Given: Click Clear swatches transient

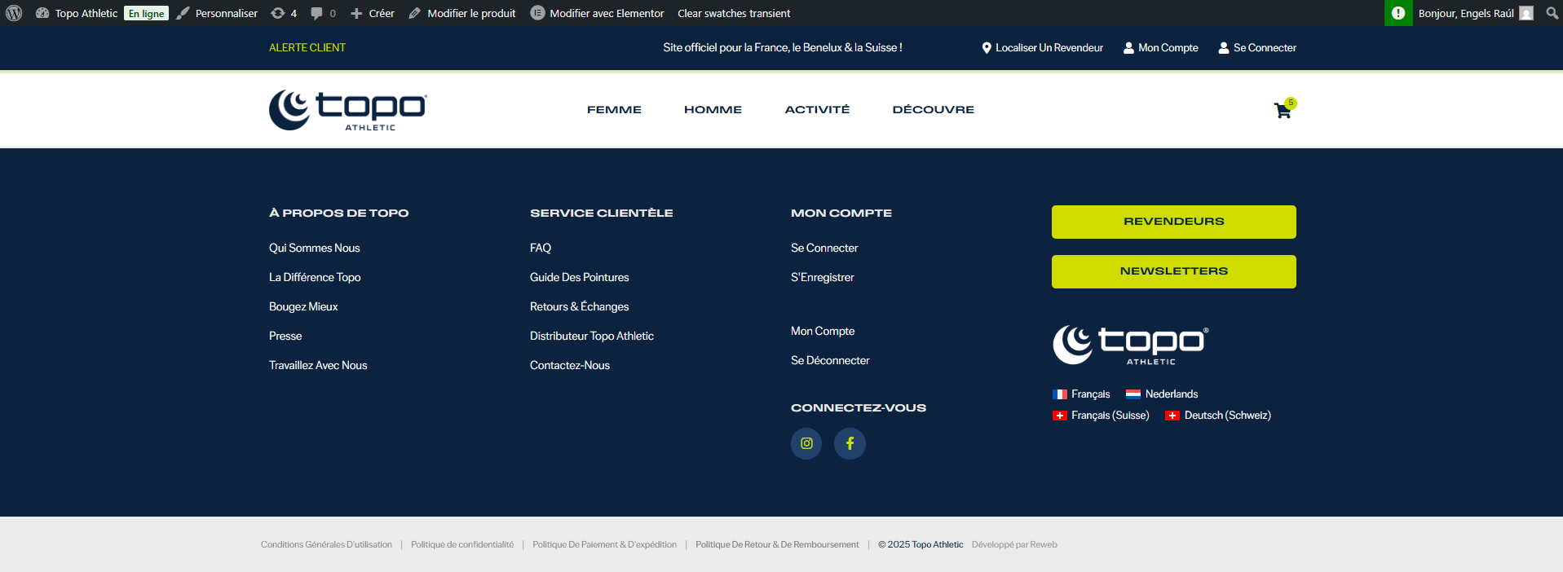Looking at the screenshot, I should 734,13.
